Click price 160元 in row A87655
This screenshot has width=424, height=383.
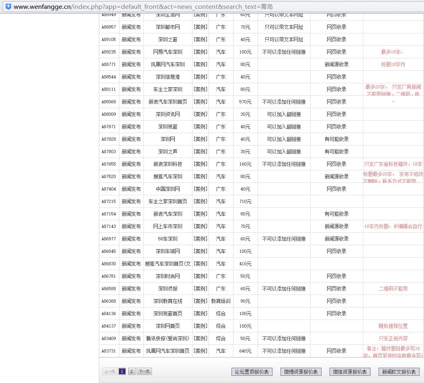(x=245, y=164)
